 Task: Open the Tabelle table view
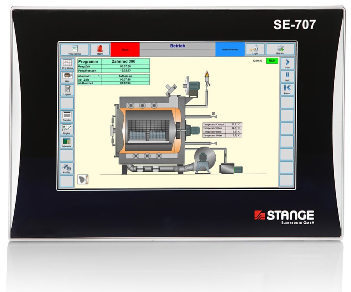(x=67, y=117)
